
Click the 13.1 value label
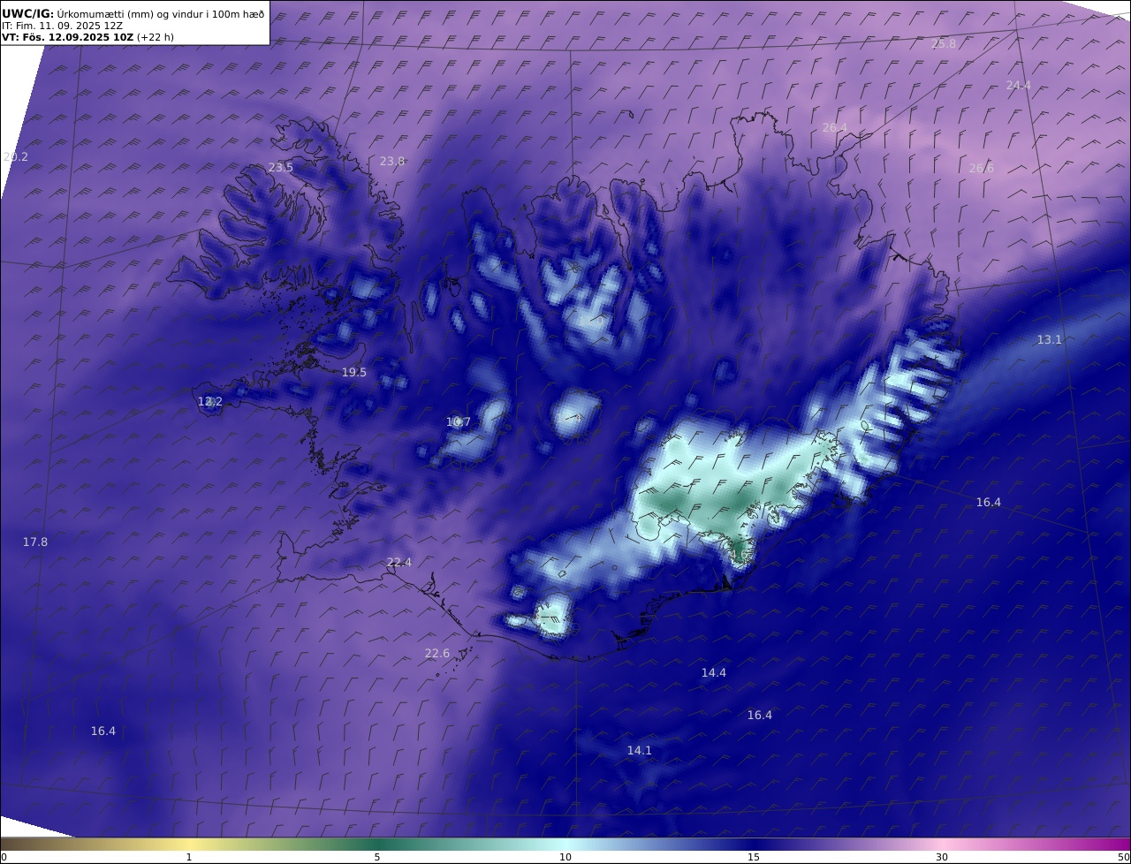(x=1050, y=339)
